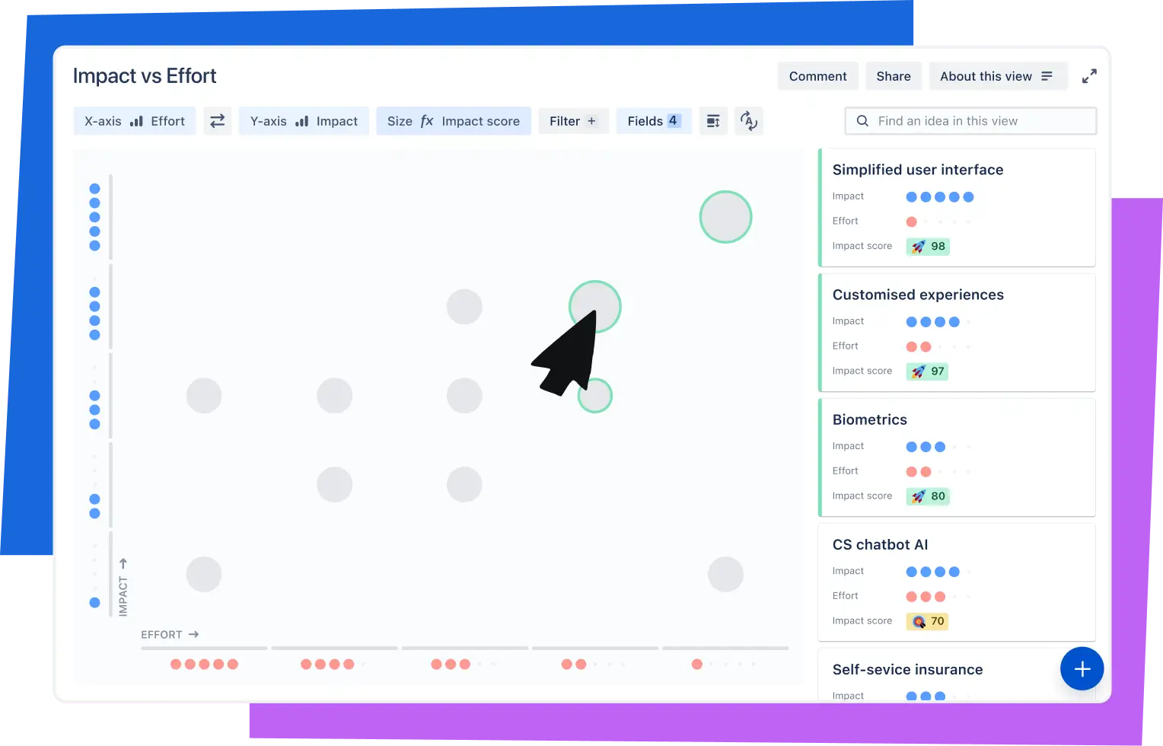Viewport: 1163px width, 746px height.
Task: Open the Y-axis Impact selector
Action: click(x=304, y=121)
